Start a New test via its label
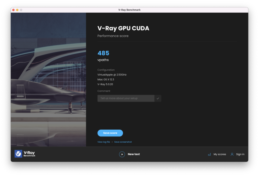259x176 pixels. tap(134, 154)
